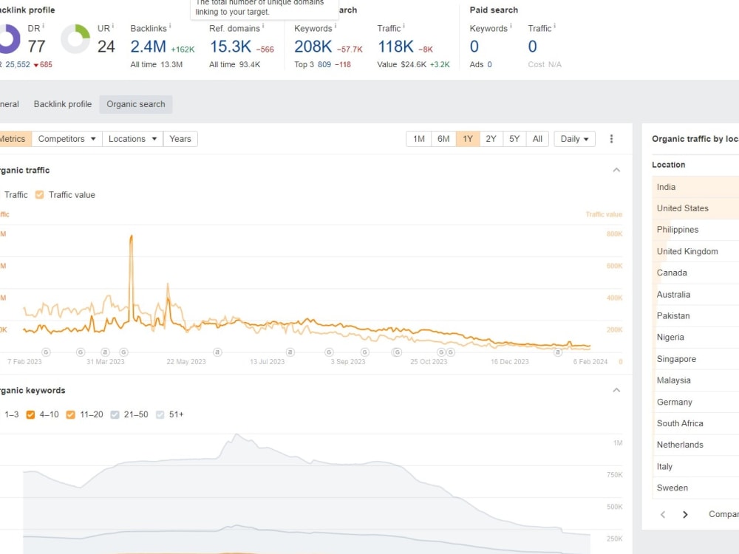Viewport: 739px width, 554px height.
Task: Select Singapore in the location list
Action: pyautogui.click(x=695, y=359)
